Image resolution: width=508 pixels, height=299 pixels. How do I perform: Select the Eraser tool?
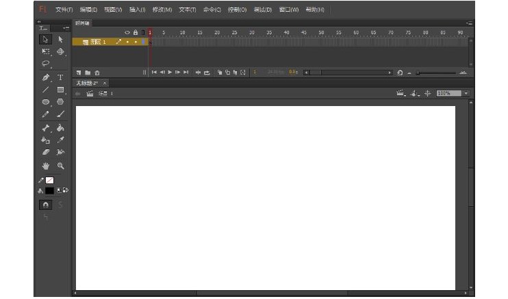tap(45, 153)
